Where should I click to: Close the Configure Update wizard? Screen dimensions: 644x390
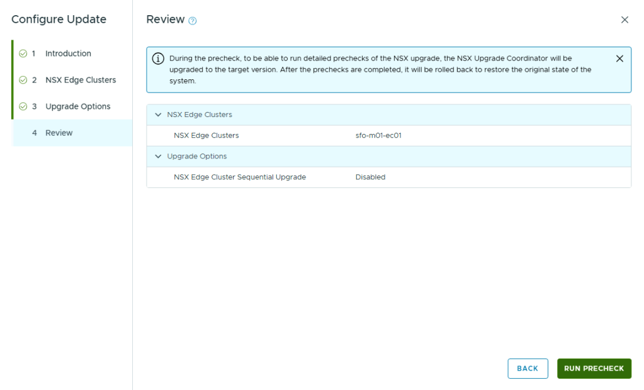624,19
